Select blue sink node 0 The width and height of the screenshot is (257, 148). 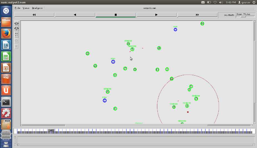(175, 30)
